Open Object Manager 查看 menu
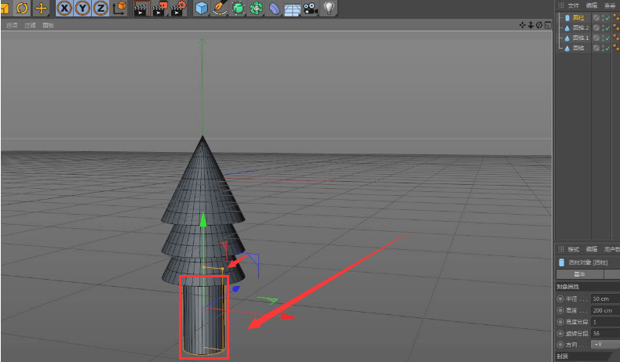The height and width of the screenshot is (362, 620). click(610, 5)
